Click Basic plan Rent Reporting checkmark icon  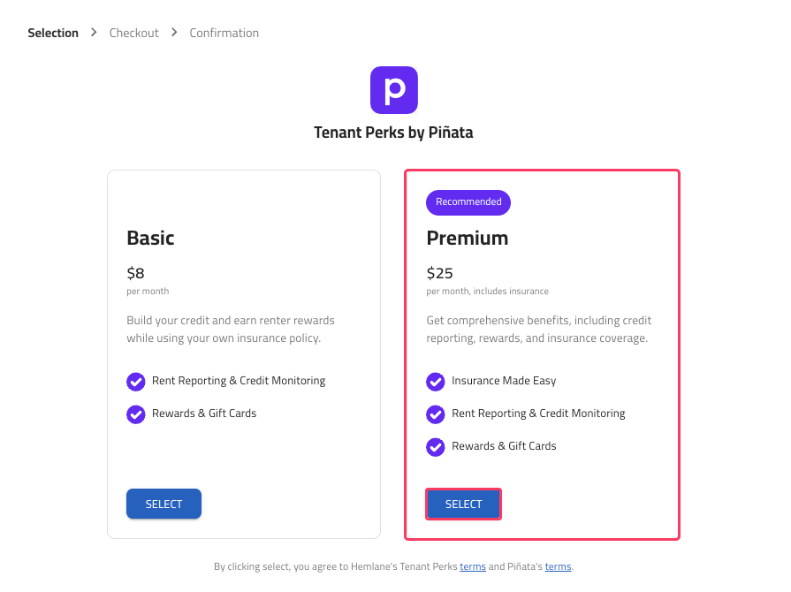pos(136,382)
